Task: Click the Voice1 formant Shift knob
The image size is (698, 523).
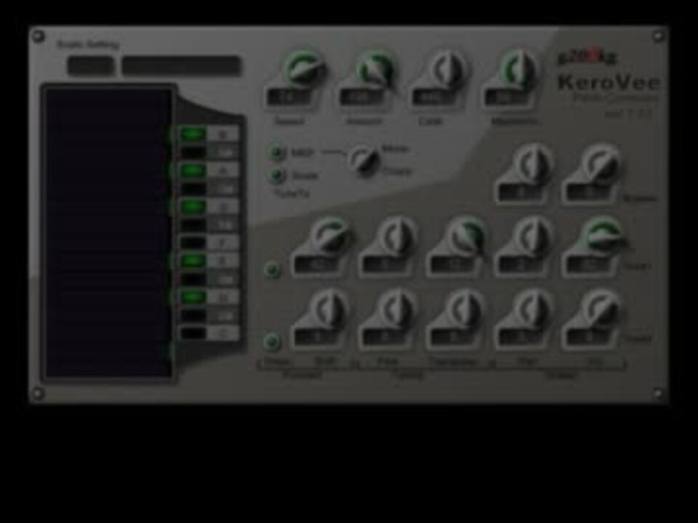Action: pos(329,237)
